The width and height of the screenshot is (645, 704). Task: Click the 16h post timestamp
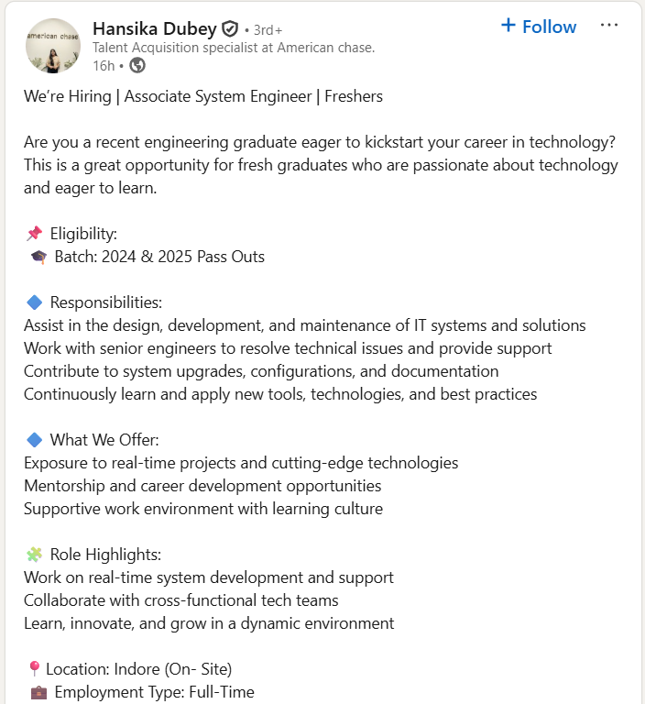pyautogui.click(x=102, y=65)
